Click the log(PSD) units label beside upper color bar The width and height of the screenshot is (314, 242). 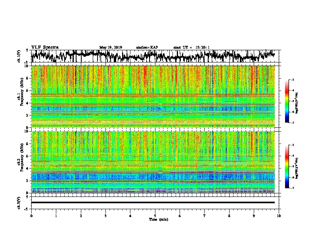pyautogui.click(x=297, y=103)
